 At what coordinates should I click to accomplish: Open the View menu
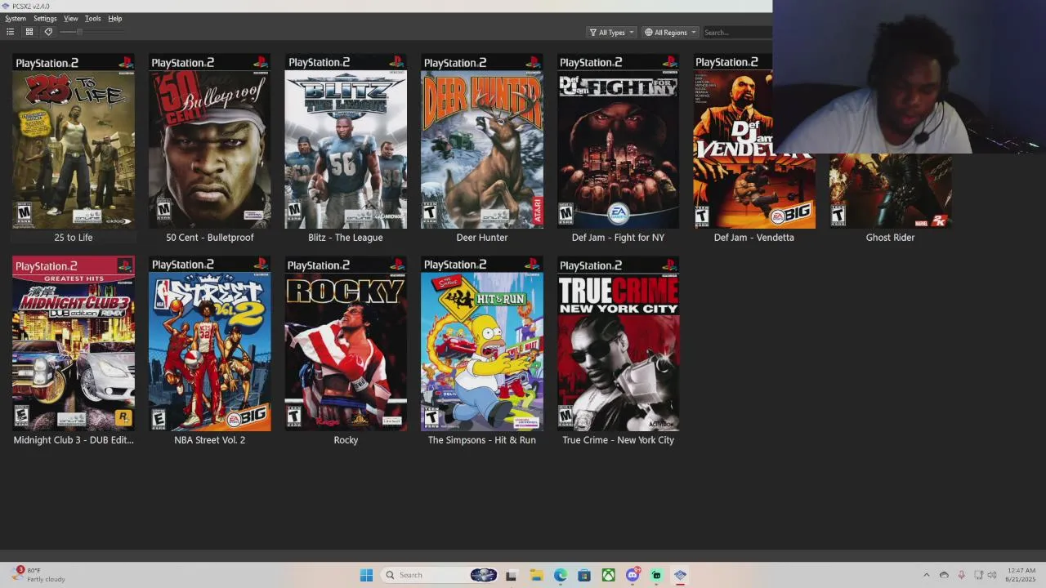71,19
